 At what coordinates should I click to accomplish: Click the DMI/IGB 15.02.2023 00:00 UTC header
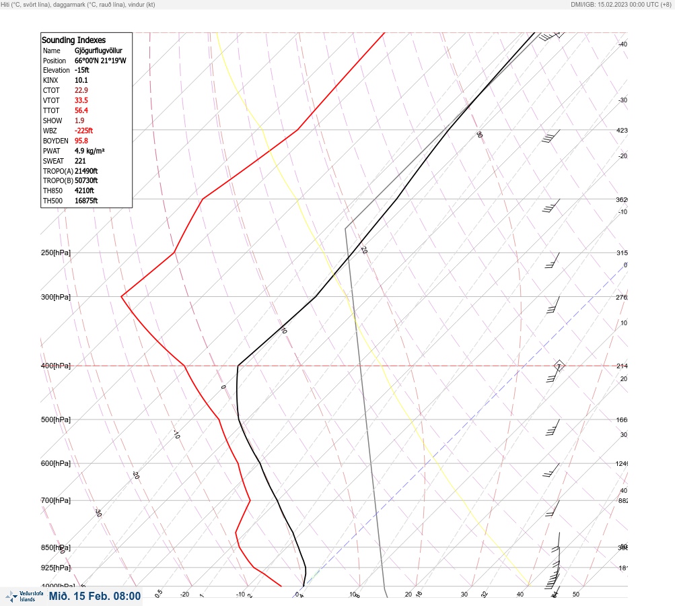pos(620,4)
